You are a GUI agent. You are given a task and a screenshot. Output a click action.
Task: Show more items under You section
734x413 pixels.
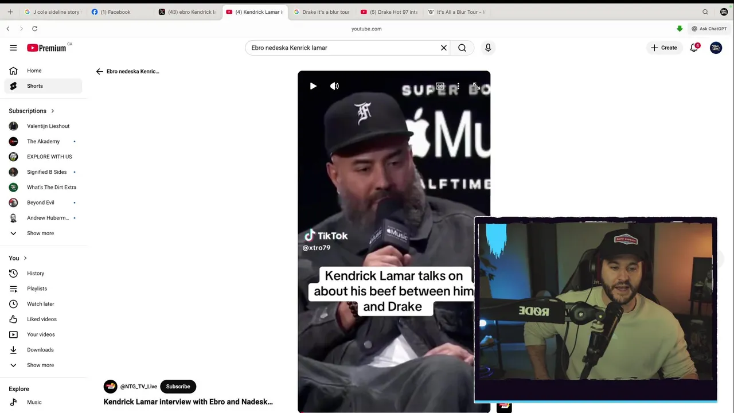tap(44, 365)
